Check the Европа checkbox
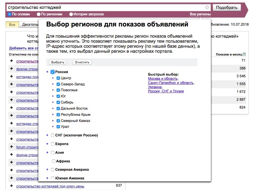254x190 pixels. [53, 144]
